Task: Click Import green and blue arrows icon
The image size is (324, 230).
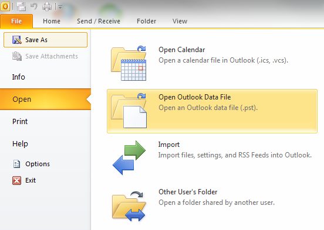Action: point(129,157)
